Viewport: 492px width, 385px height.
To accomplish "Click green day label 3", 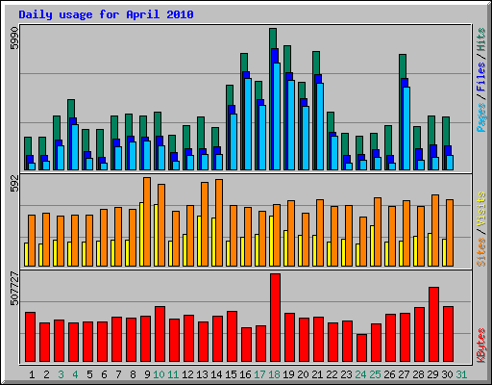I will point(61,374).
